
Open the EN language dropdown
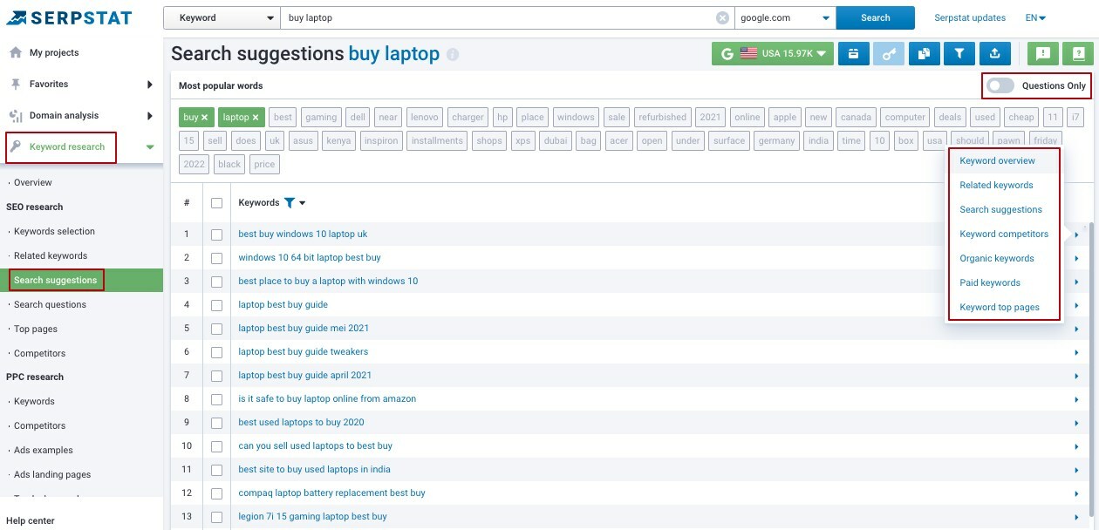click(1035, 17)
